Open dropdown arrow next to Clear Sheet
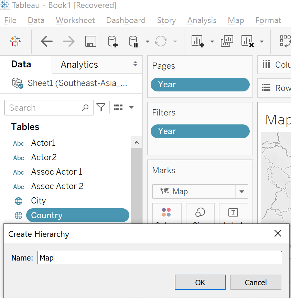The width and height of the screenshot is (291, 298). click(262, 42)
